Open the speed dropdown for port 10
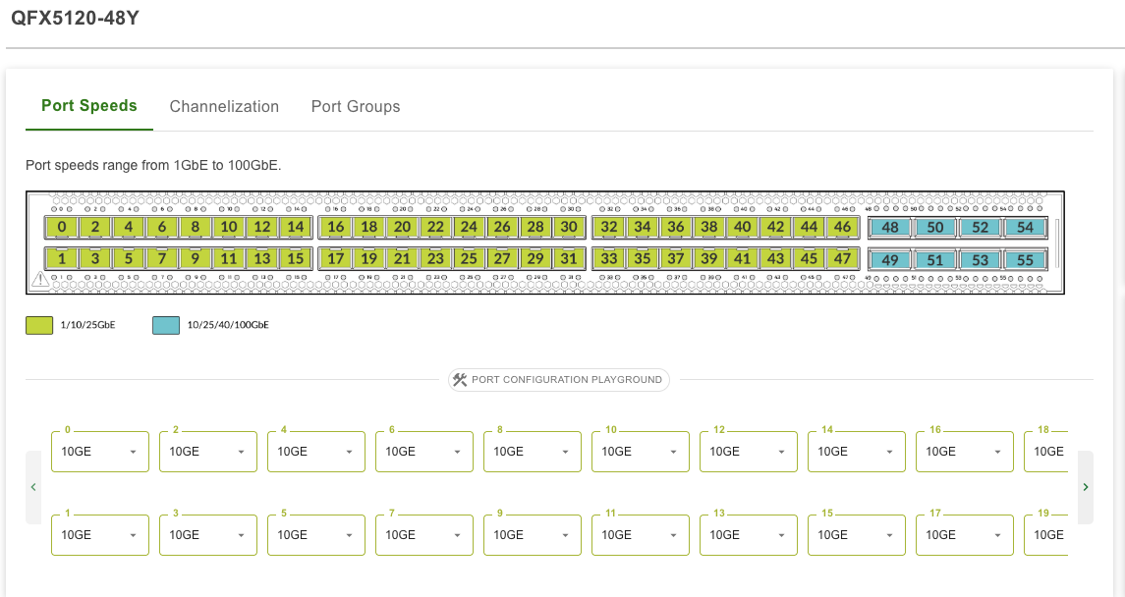This screenshot has width=1125, height=597. [x=641, y=452]
